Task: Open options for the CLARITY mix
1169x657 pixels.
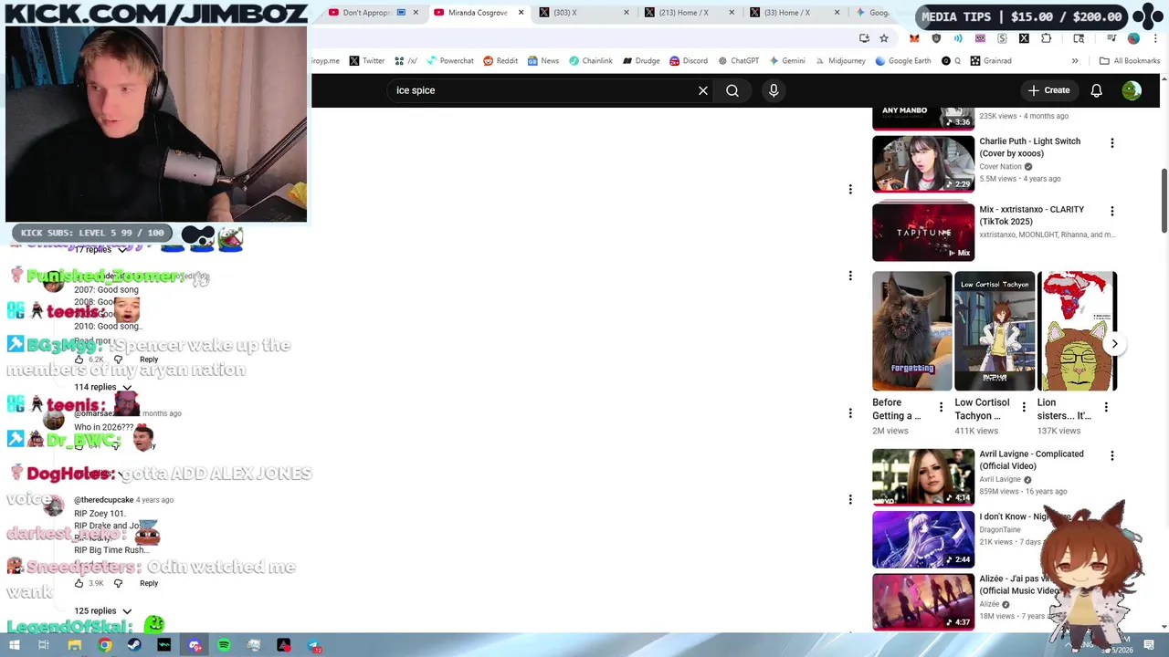Action: (1111, 212)
